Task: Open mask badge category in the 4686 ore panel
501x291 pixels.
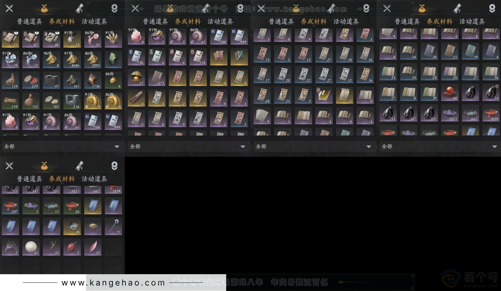Action: [114, 8]
